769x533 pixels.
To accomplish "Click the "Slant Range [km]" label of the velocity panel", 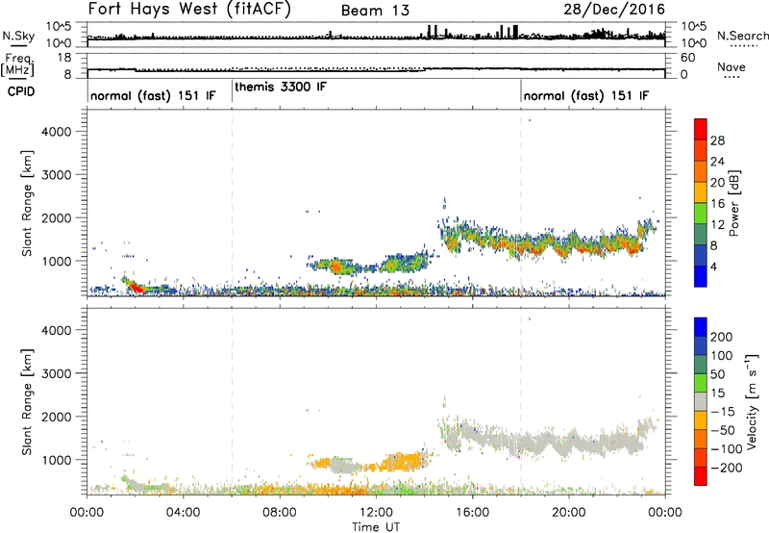I will 27,402.
